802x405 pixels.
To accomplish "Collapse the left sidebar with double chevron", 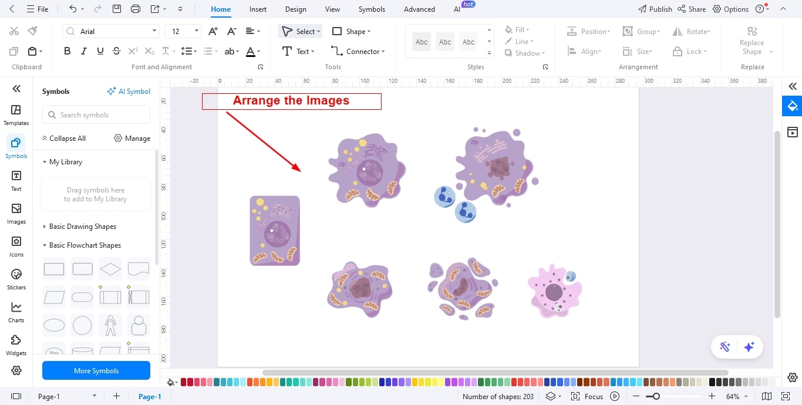I will click(16, 89).
